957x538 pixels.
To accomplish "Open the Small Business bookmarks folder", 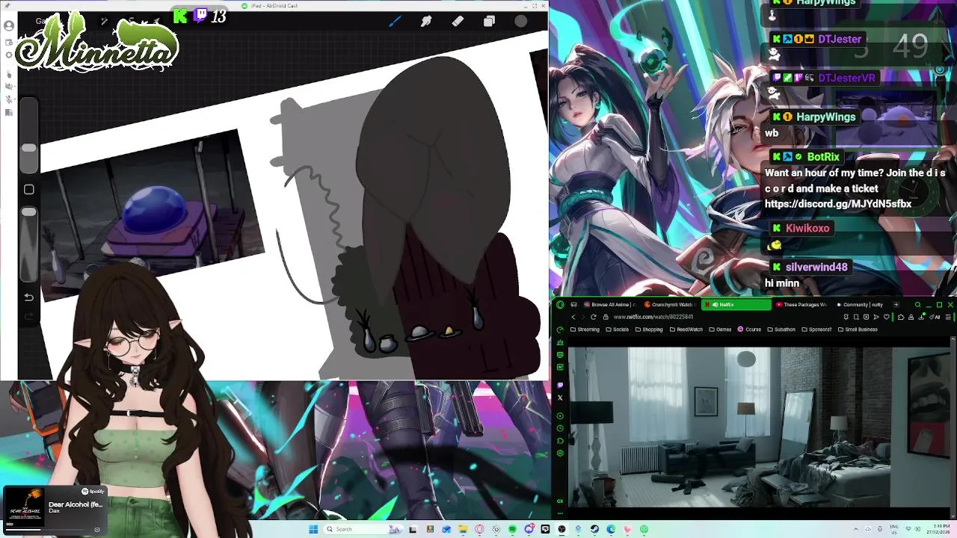I will pos(858,330).
